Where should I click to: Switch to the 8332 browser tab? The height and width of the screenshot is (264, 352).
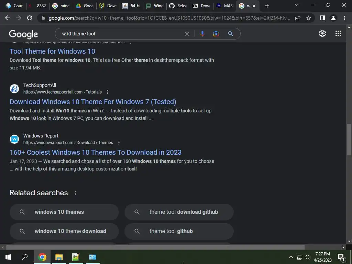[x=38, y=6]
